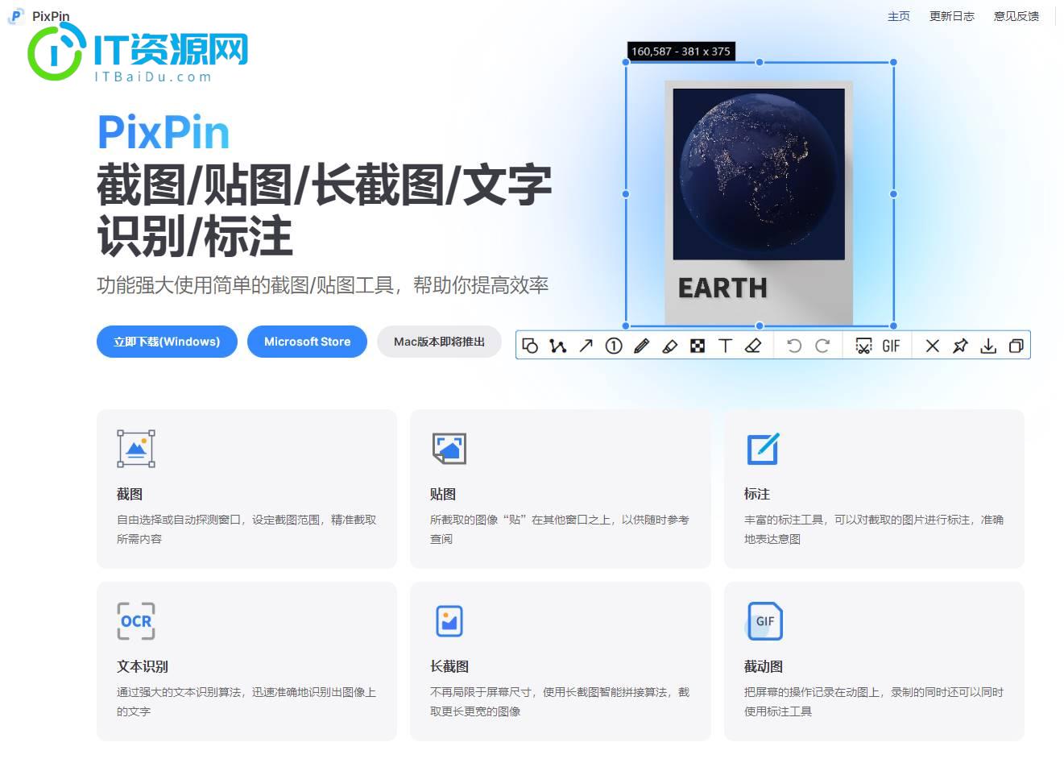Screen dimensions: 1064x767
Task: Cancel the screenshot with the X icon
Action: pos(933,346)
